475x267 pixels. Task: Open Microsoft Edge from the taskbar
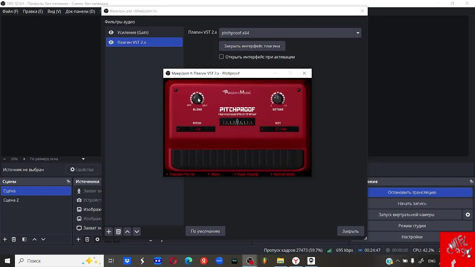pos(189,261)
